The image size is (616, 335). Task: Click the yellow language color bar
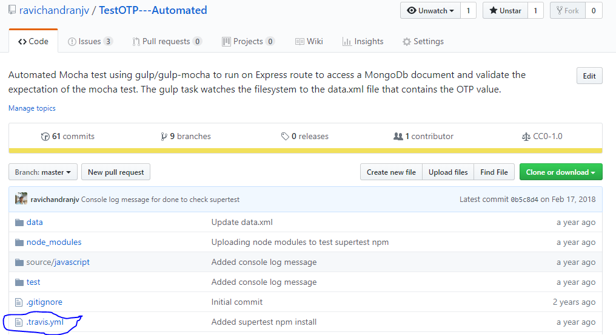(x=306, y=151)
